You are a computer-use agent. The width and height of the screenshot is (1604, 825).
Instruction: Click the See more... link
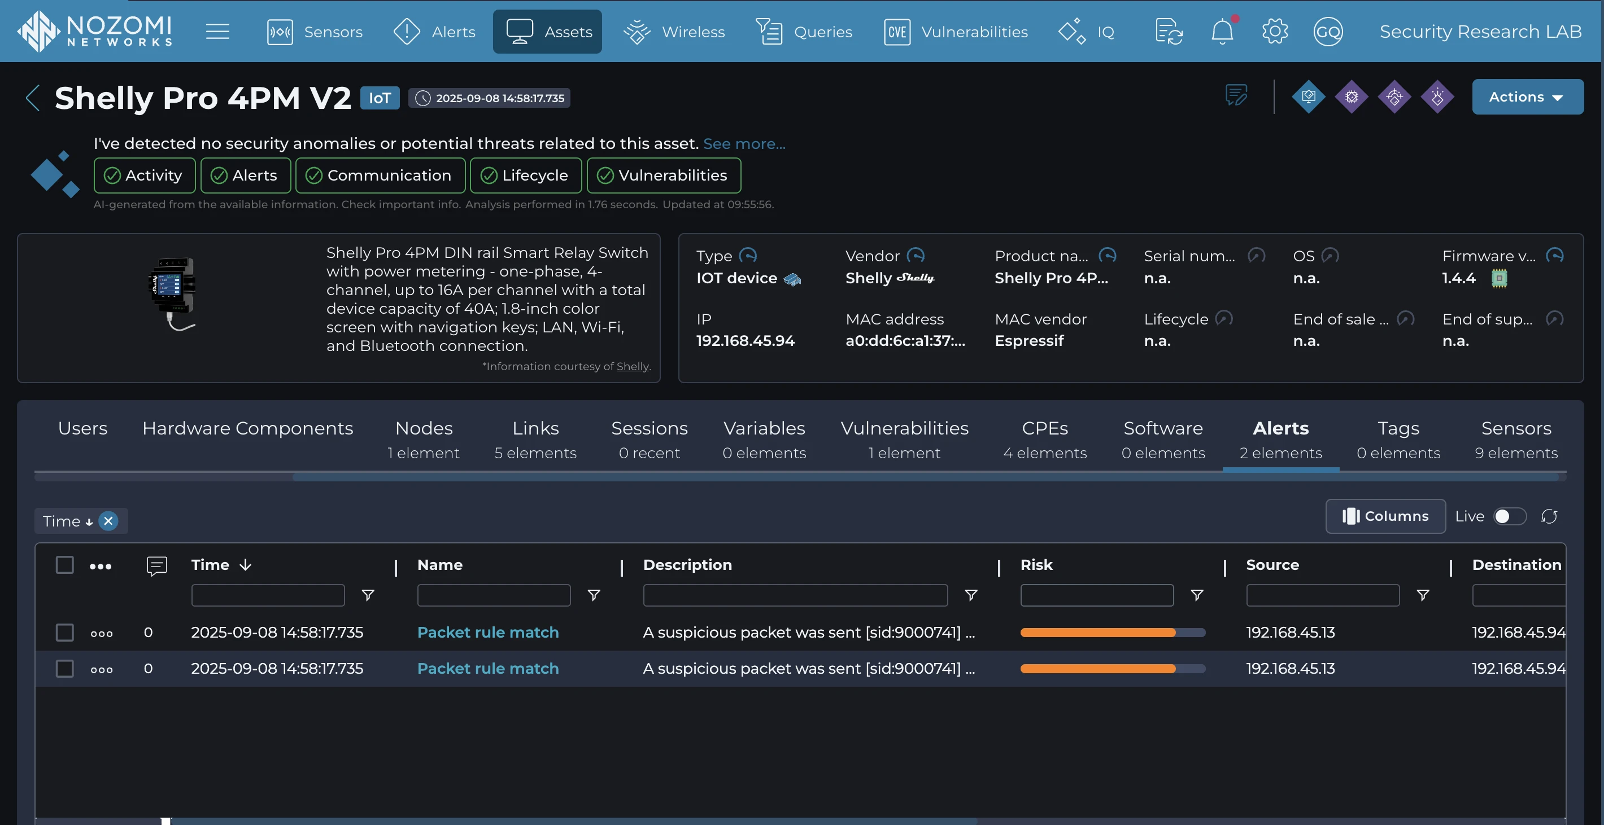[x=743, y=144]
